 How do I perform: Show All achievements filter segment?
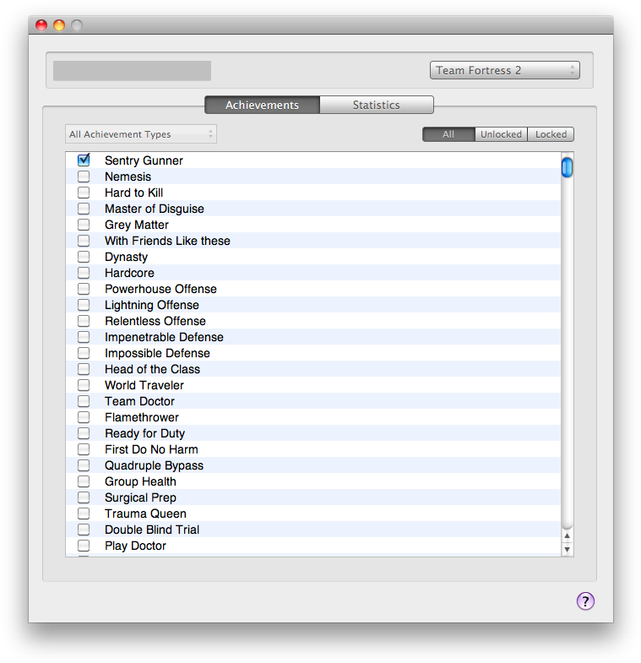[x=448, y=134]
